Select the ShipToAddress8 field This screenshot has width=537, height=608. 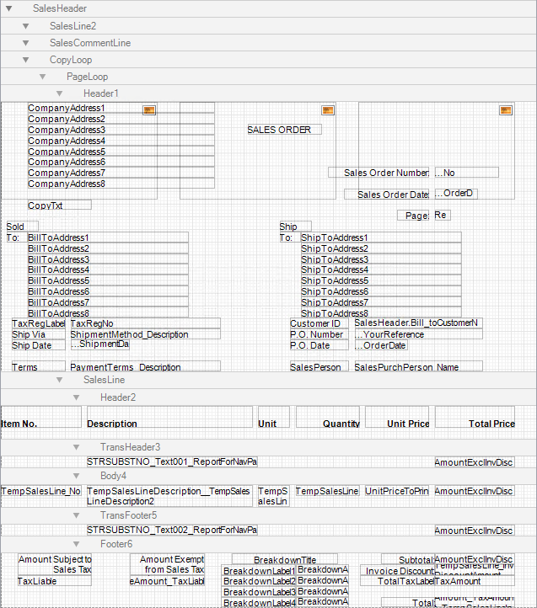tap(380, 313)
